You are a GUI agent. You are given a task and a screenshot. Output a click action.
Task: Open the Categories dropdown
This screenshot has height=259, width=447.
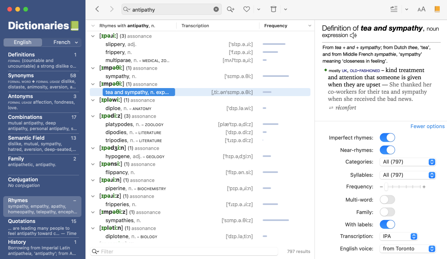407,162
